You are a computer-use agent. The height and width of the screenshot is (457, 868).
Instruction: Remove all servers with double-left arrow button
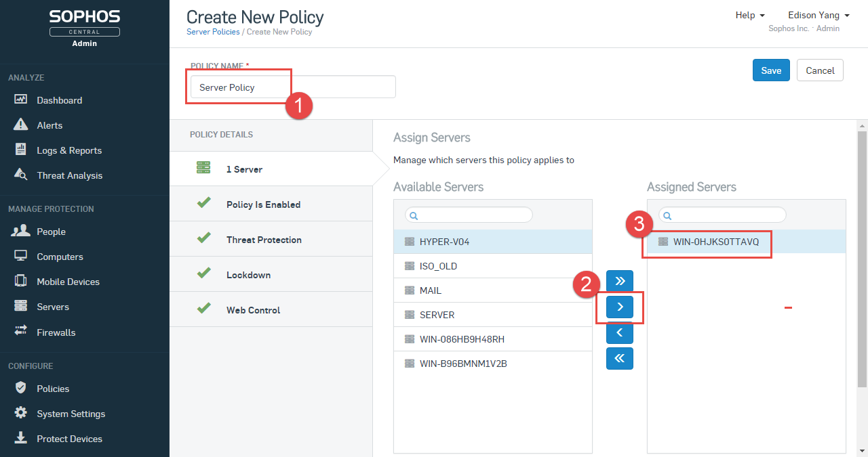pos(620,358)
